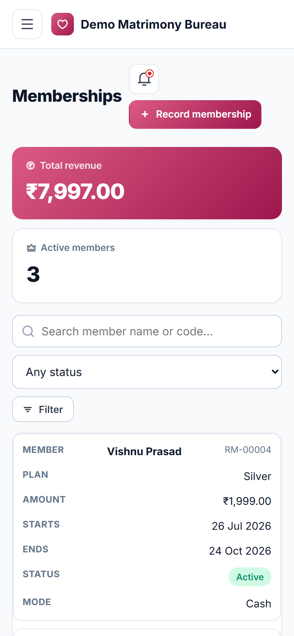
Task: Click the Active status badge
Action: pos(250,577)
